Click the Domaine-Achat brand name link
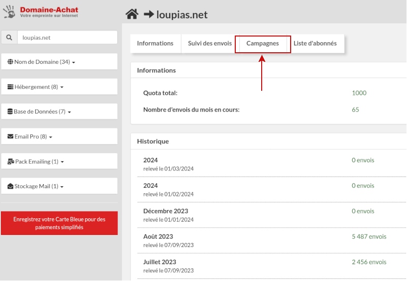 [49, 10]
